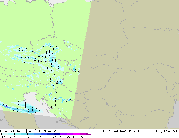The height and width of the screenshot is (138, 179).
Task: Click the legend value '0.5'
Action: (10, 137)
